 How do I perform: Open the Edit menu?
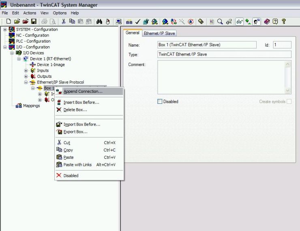pos(15,13)
